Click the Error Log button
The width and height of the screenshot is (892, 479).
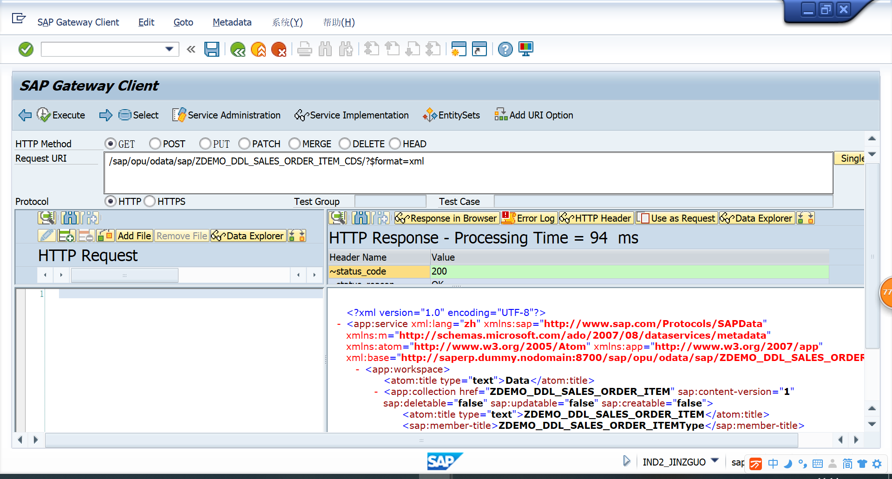pos(528,218)
